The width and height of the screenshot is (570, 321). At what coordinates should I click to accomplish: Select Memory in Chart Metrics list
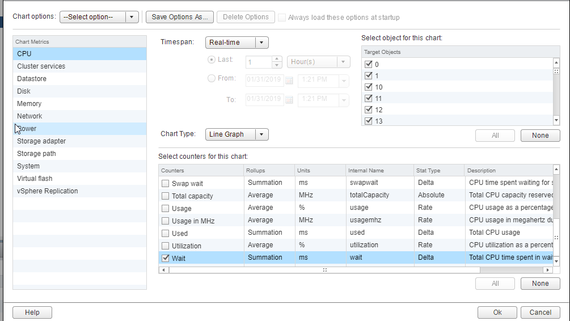pos(29,104)
